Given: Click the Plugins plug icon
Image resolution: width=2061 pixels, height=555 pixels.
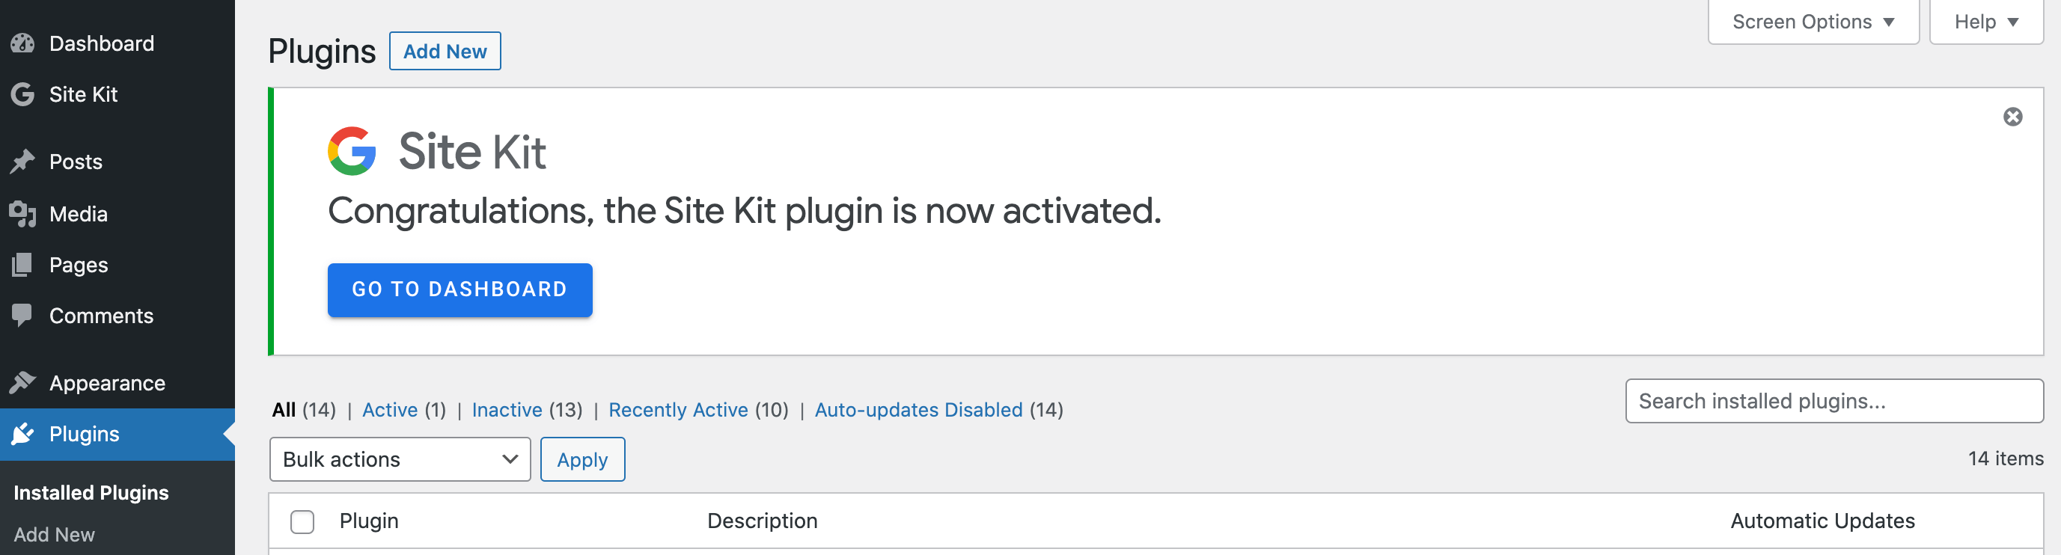Looking at the screenshot, I should pyautogui.click(x=22, y=435).
